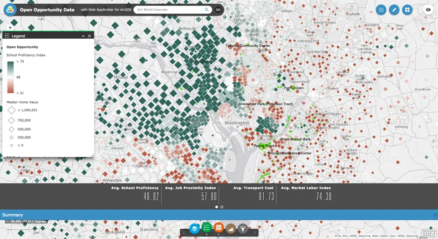
Task: Close the Legend panel
Action: tap(89, 36)
